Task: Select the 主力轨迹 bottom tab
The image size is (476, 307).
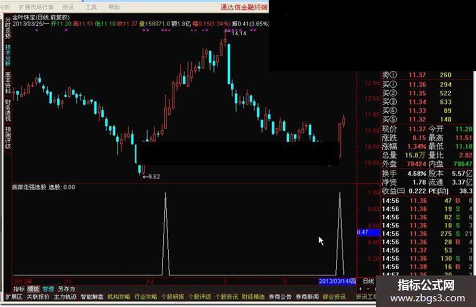Action: pos(65,296)
